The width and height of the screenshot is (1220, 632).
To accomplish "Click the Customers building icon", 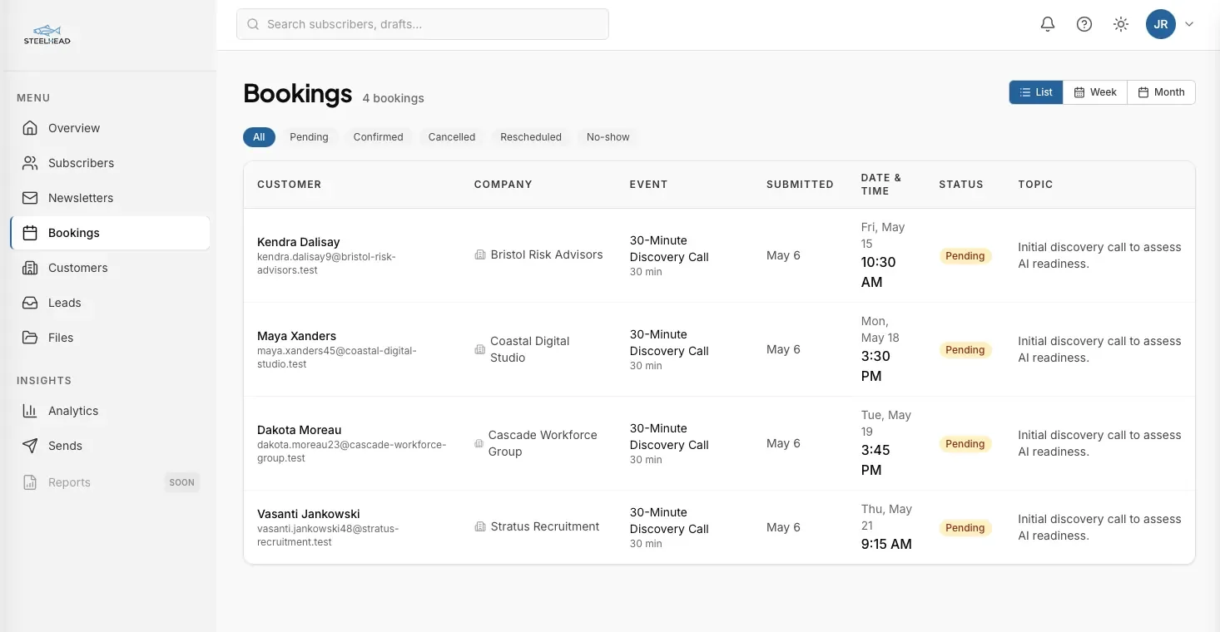I will click(x=30, y=268).
